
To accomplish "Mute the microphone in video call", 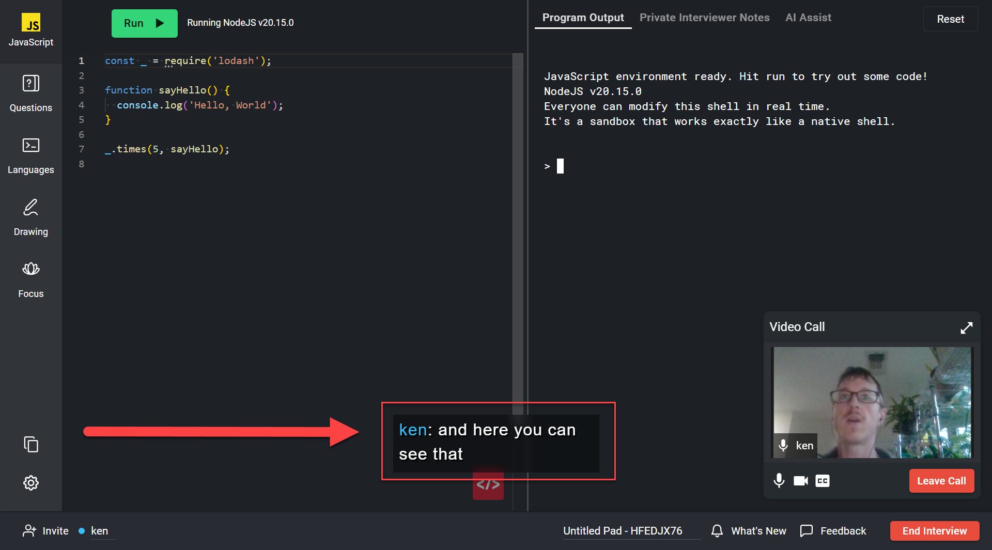I will coord(779,481).
